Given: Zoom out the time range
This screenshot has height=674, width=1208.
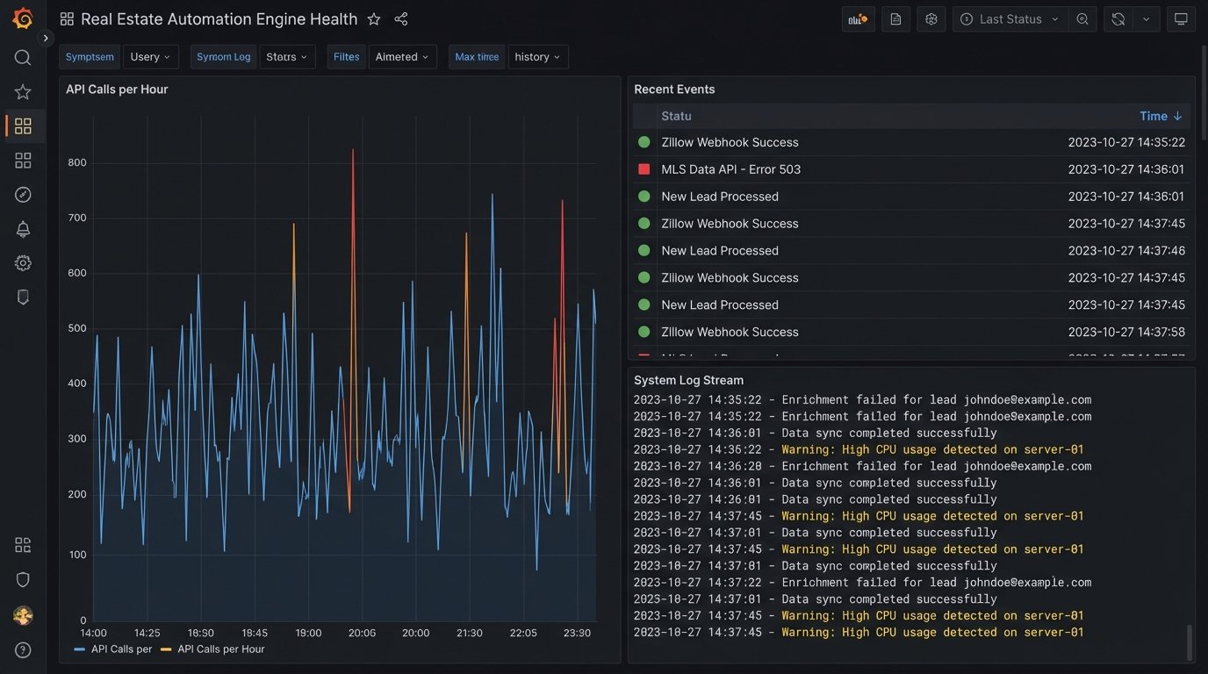Looking at the screenshot, I should 1082,18.
